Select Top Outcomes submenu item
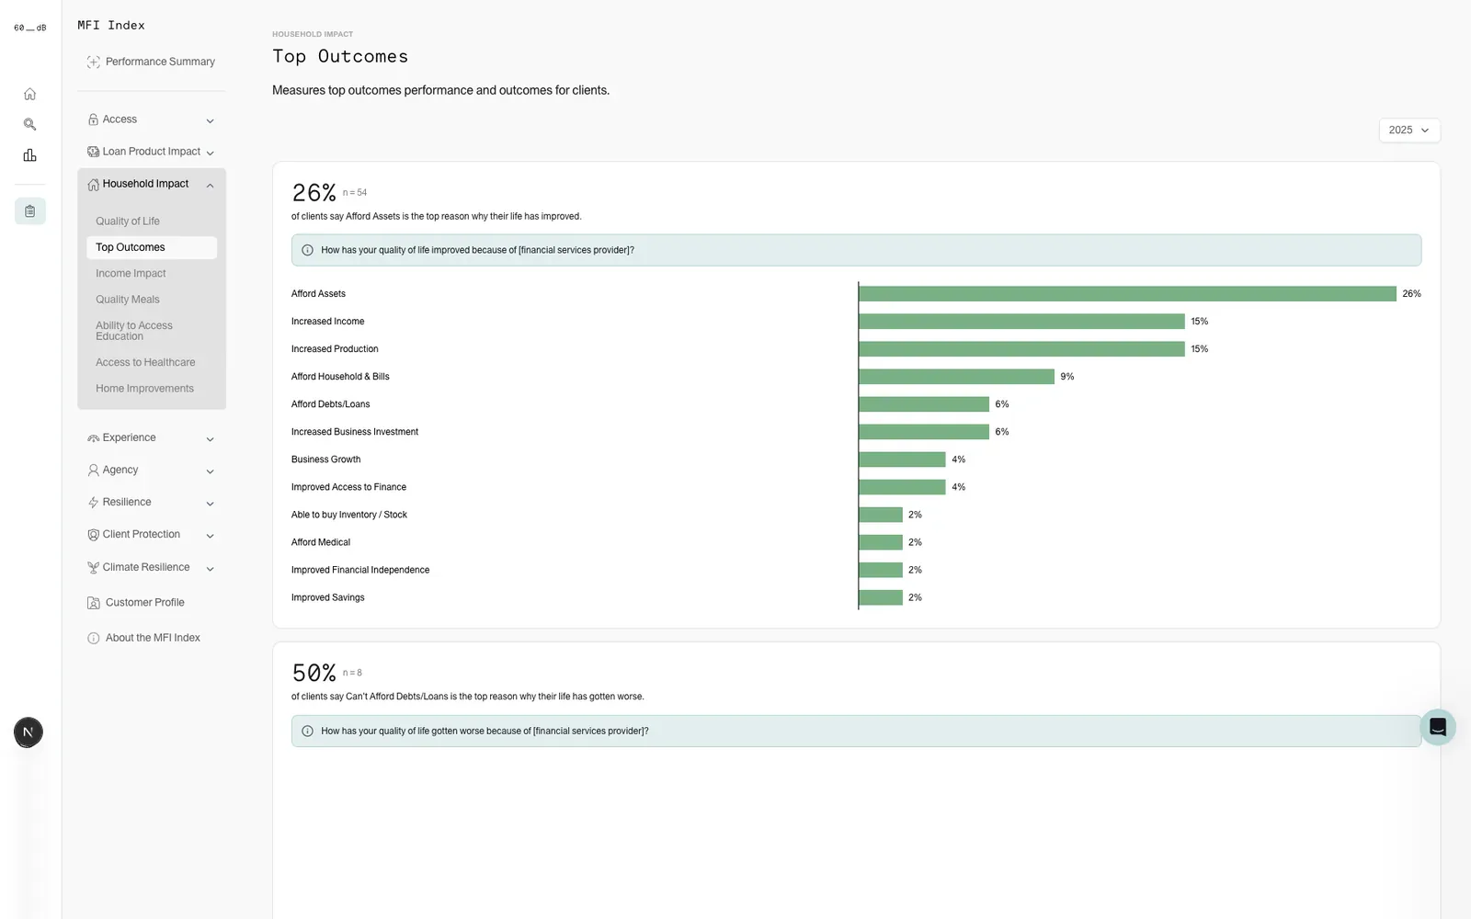The width and height of the screenshot is (1471, 919). 152,247
